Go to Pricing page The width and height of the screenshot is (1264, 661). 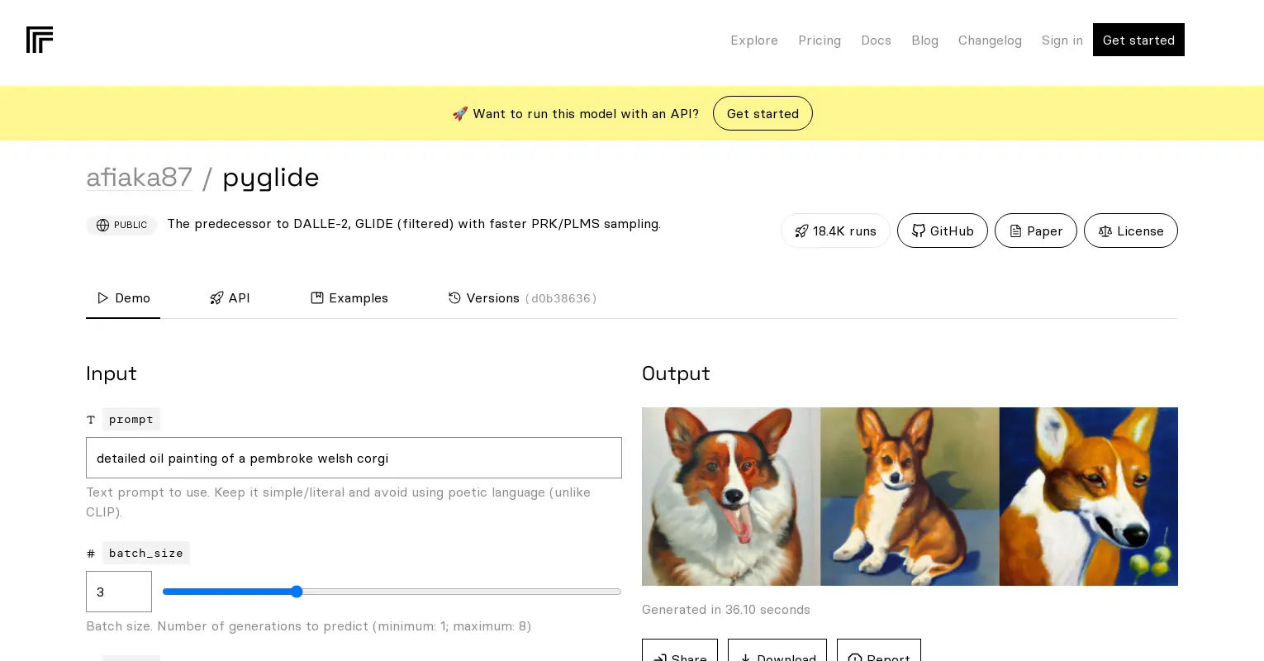(819, 40)
